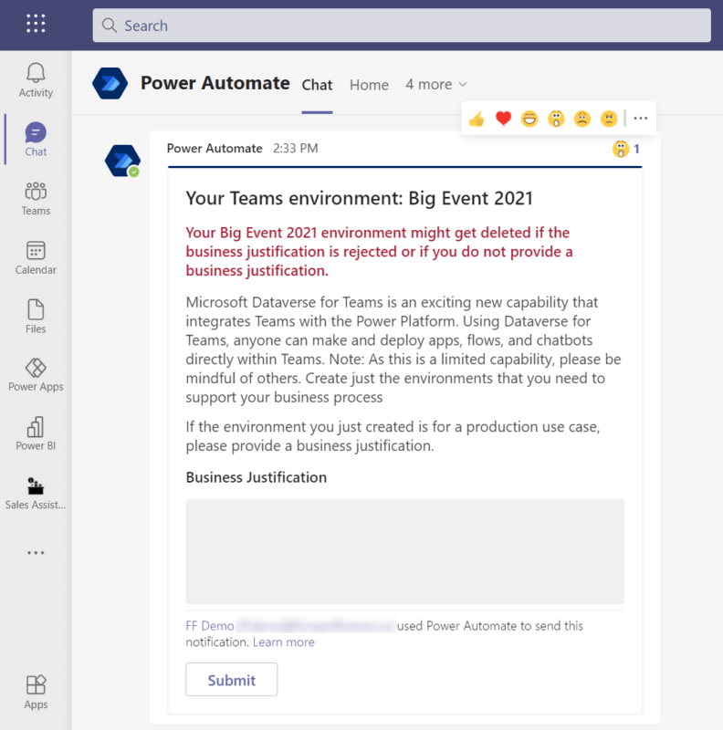Click the surprised reaction count on message
723x730 pixels.
[626, 149]
